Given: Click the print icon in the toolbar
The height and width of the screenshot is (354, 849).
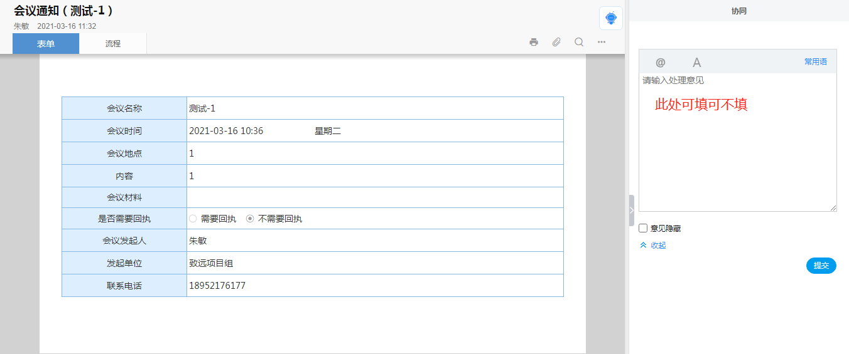Looking at the screenshot, I should coord(534,42).
